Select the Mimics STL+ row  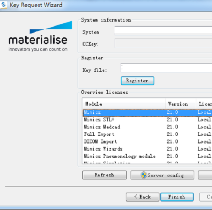147,120
